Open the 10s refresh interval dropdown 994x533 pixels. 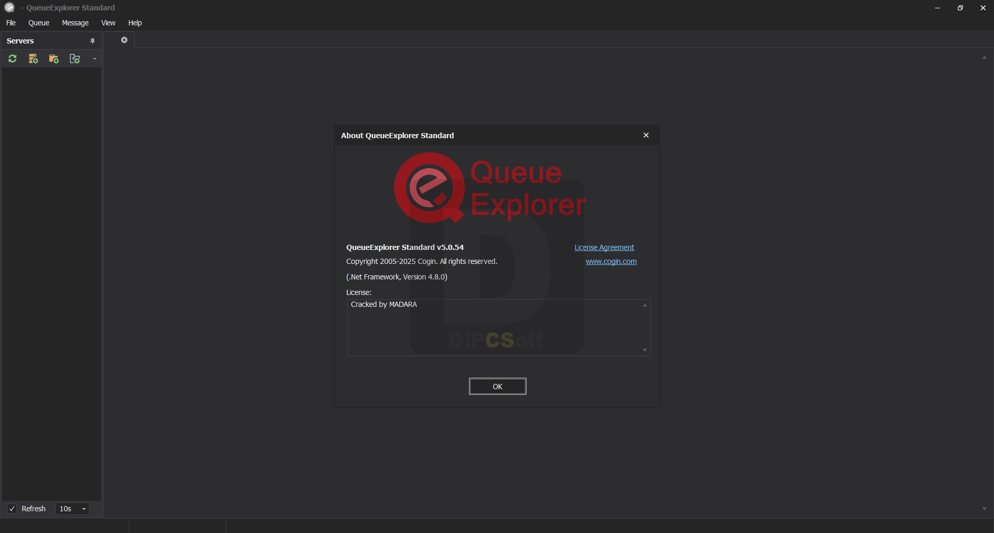[72, 509]
